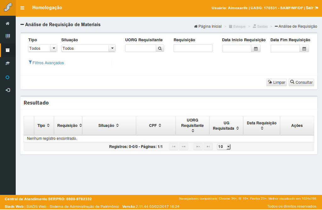
Task: Click the Resultado heading
Action: [36, 103]
